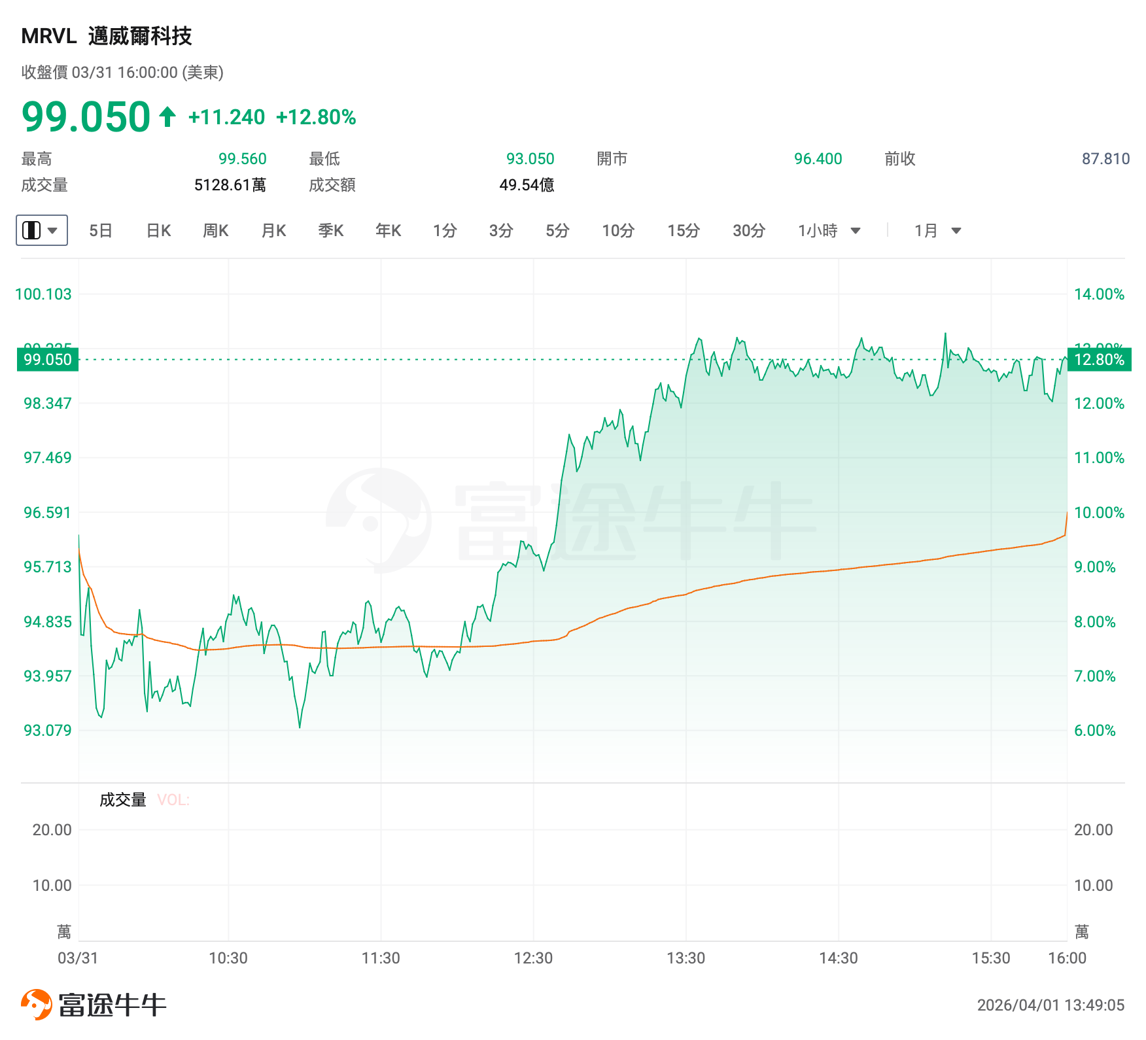1146x1040 pixels.
Task: Click the 12.80% change tag on right axis
Action: point(1099,360)
